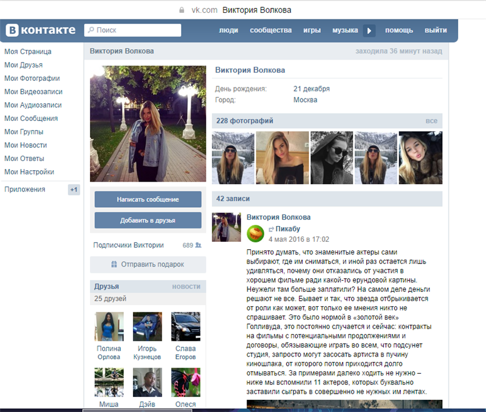This screenshot has height=412, width=486.
Task: Click the Пикабу cupcake avatar icon
Action: pos(255,233)
